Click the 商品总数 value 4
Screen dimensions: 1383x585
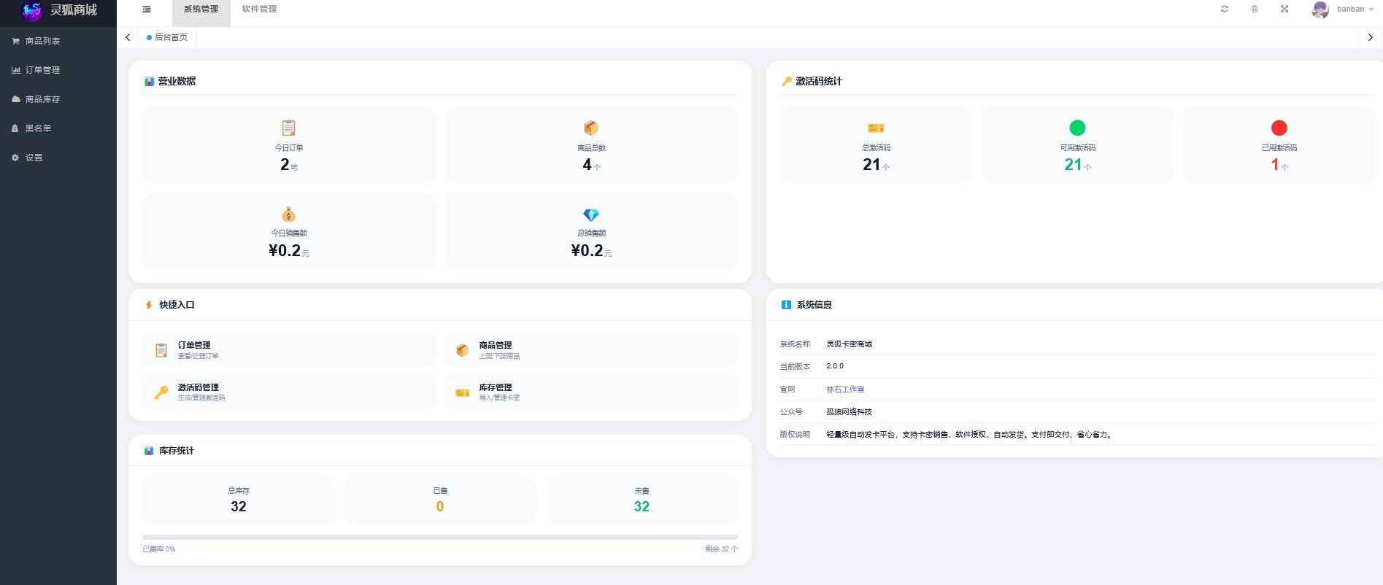(x=587, y=165)
